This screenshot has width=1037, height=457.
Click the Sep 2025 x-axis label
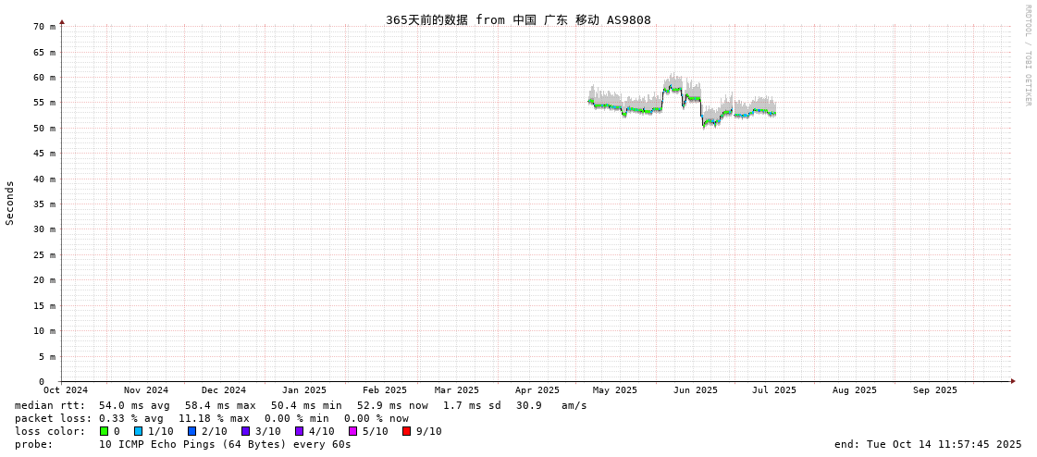tap(935, 390)
